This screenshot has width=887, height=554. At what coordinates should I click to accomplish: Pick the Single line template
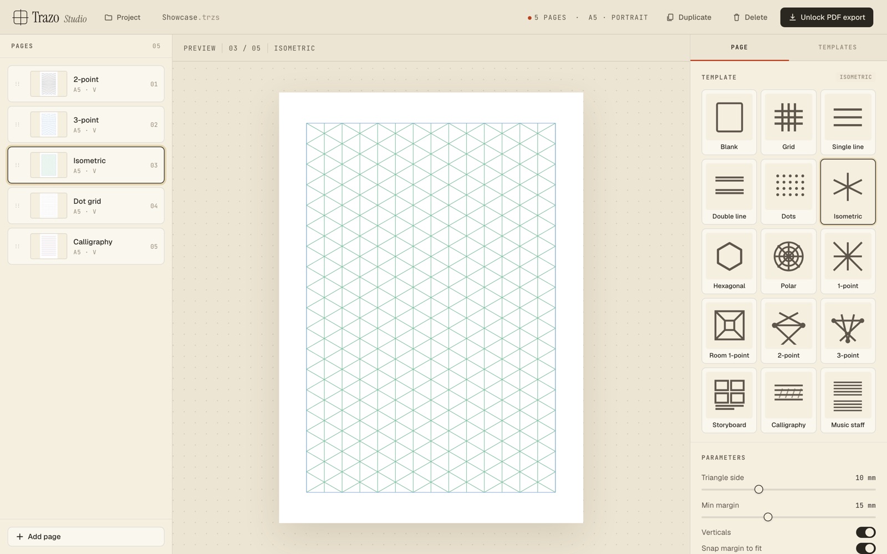pos(848,122)
